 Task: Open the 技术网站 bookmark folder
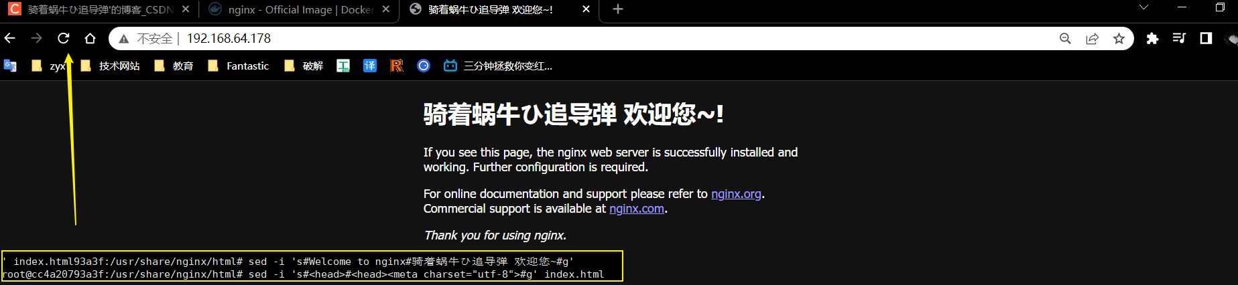tap(110, 66)
